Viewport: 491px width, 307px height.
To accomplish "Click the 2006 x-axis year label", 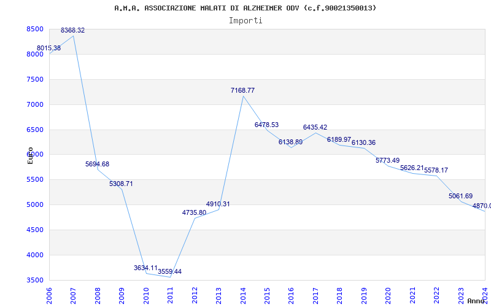I will tap(49, 295).
